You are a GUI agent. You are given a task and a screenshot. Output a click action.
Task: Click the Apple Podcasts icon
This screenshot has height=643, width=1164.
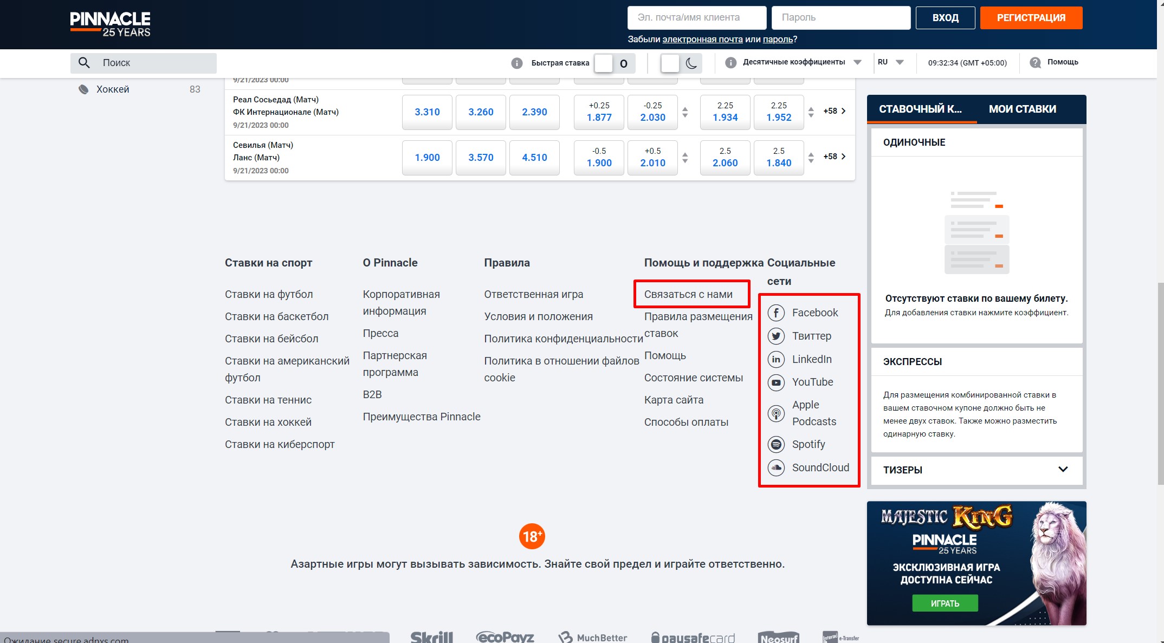click(x=776, y=413)
